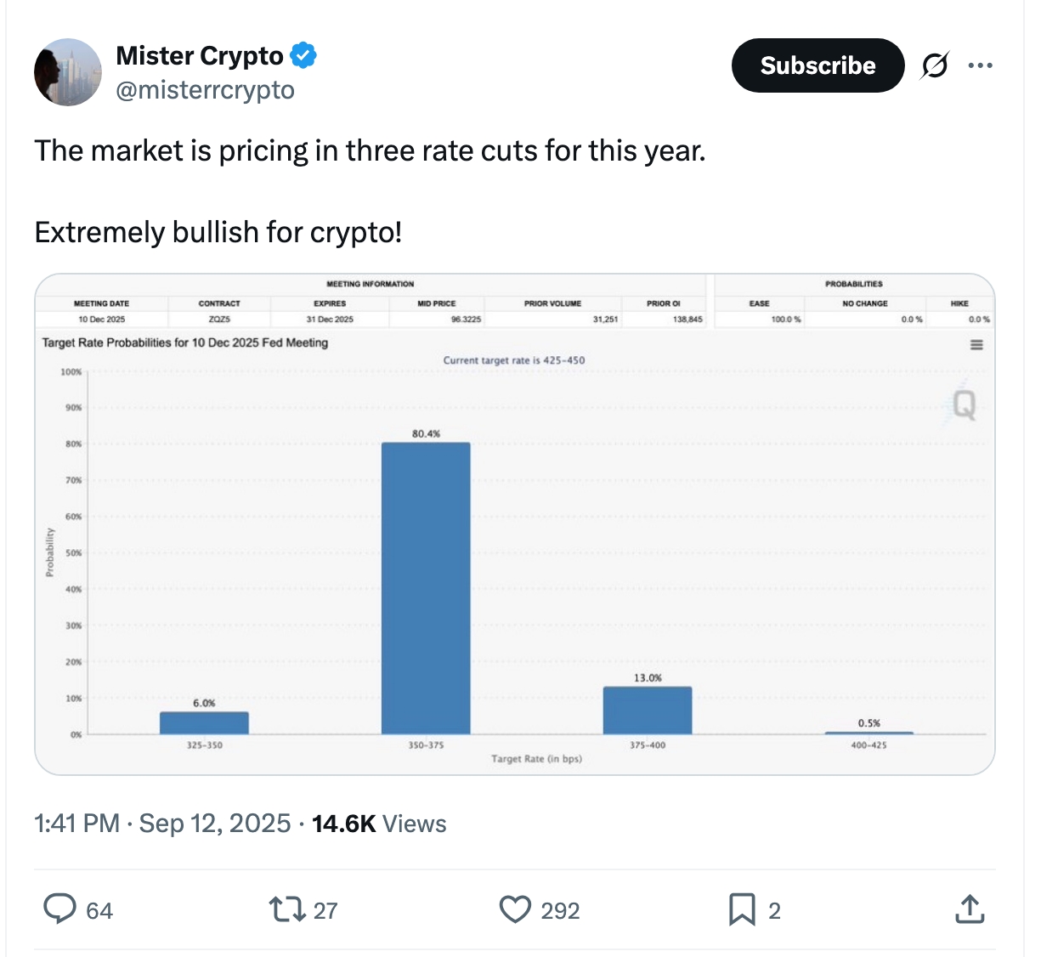Repost this tweet via retweet icon
Screen dimensions: 1041x957
tap(286, 909)
